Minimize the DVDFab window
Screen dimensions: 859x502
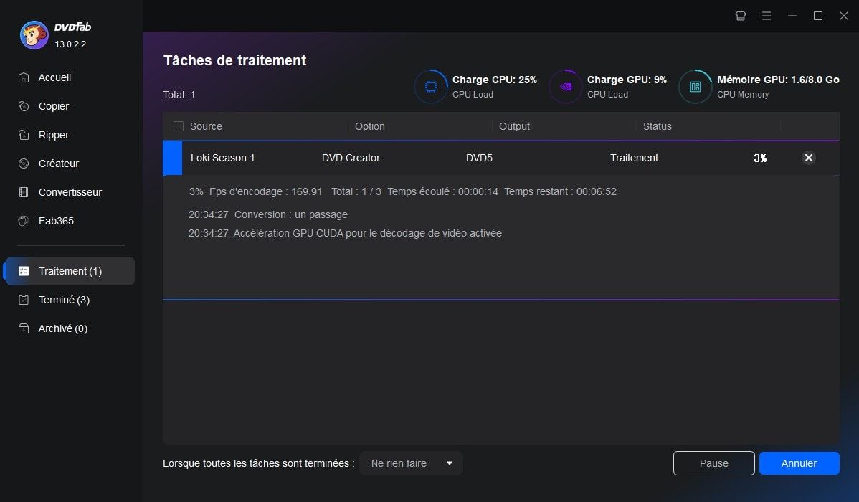point(792,16)
